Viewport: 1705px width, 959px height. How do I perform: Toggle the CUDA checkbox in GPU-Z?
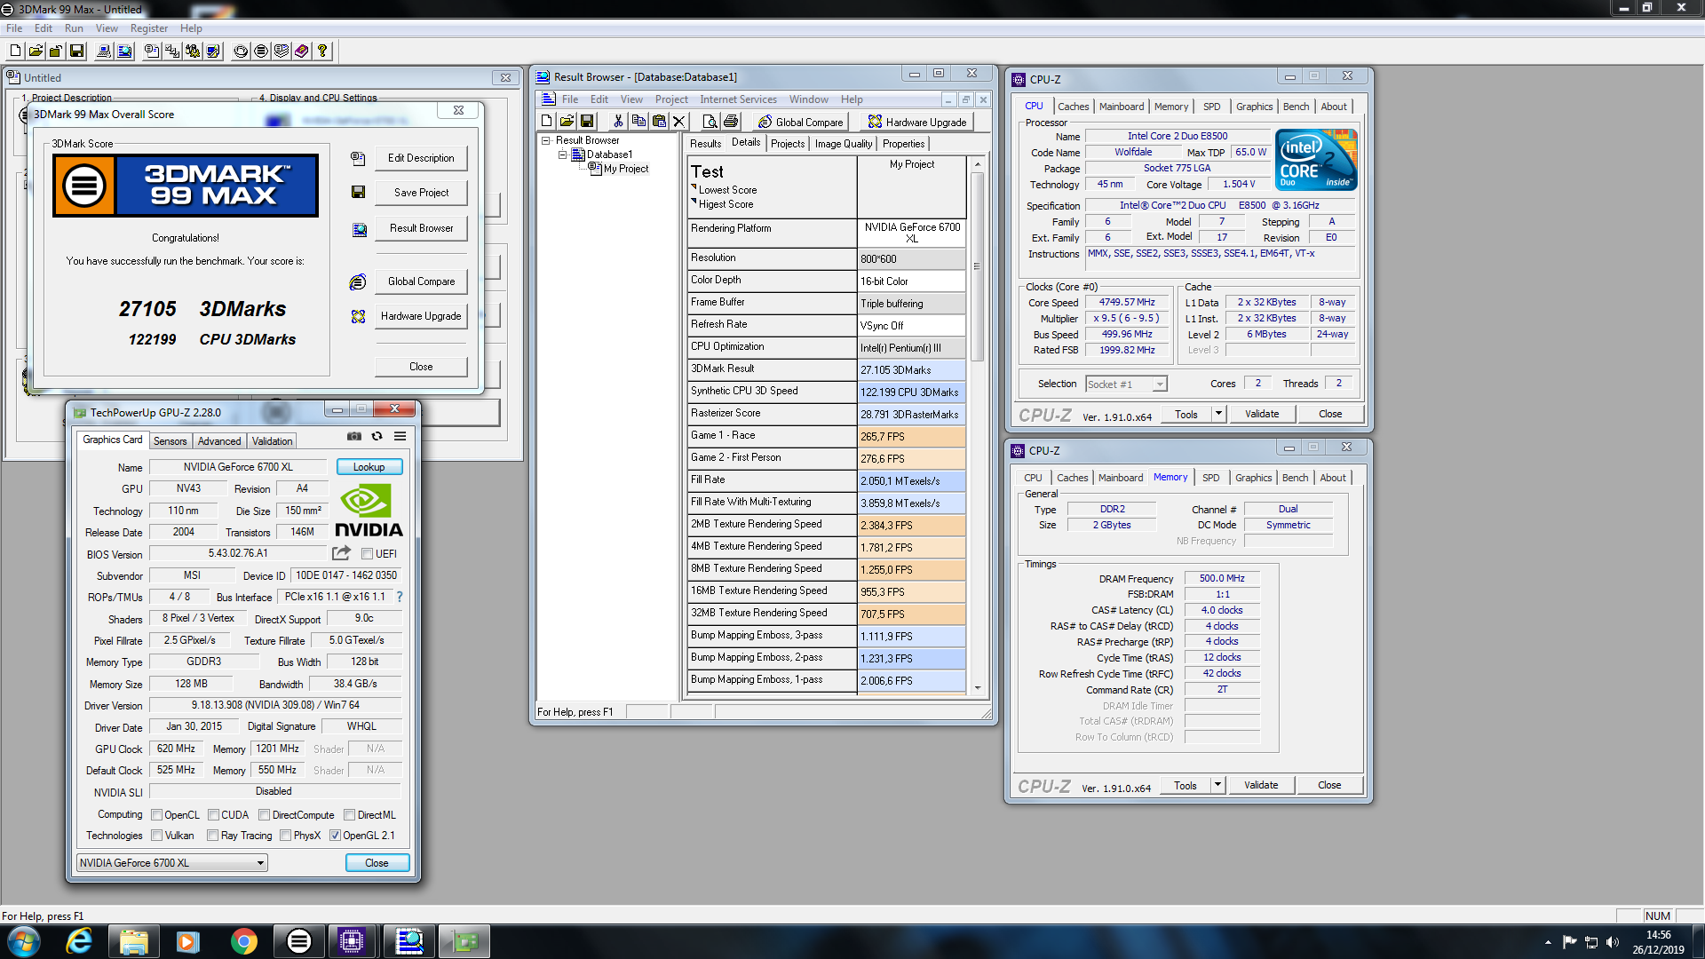tap(213, 815)
